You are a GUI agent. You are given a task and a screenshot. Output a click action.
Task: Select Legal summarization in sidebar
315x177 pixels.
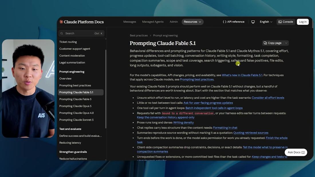tap(72, 62)
